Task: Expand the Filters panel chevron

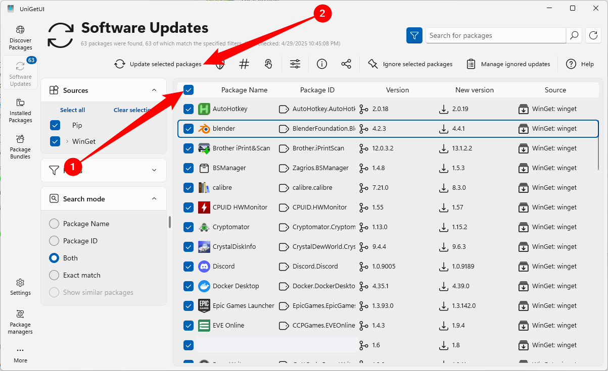Action: coord(154,170)
